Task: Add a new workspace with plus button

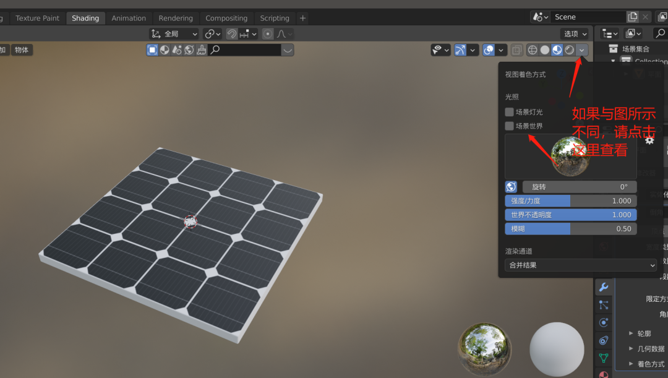Action: [x=303, y=19]
